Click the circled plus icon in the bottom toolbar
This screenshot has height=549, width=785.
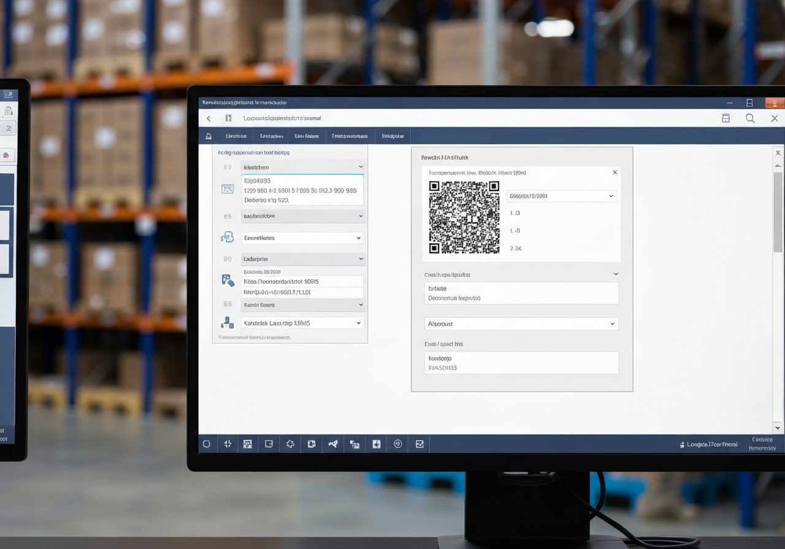[x=398, y=444]
